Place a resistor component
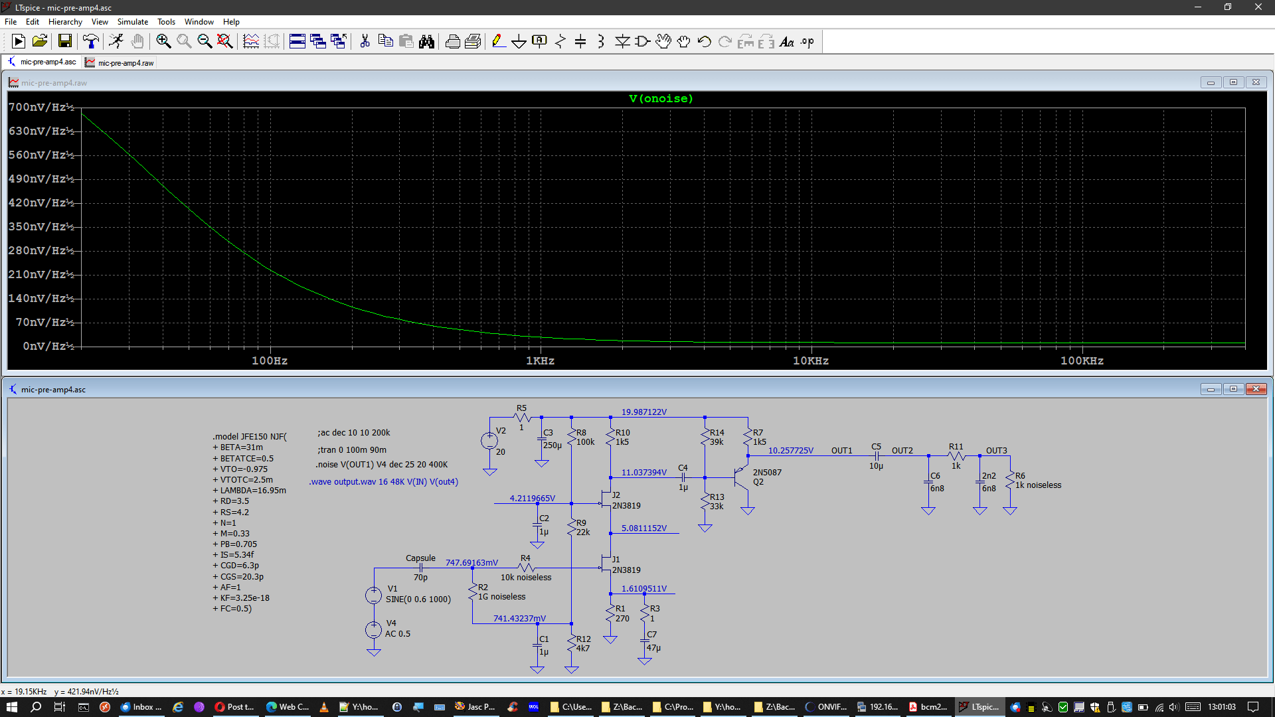The height and width of the screenshot is (717, 1275). pyautogui.click(x=560, y=41)
